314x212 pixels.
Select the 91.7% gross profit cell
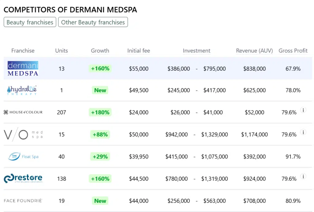click(x=293, y=156)
